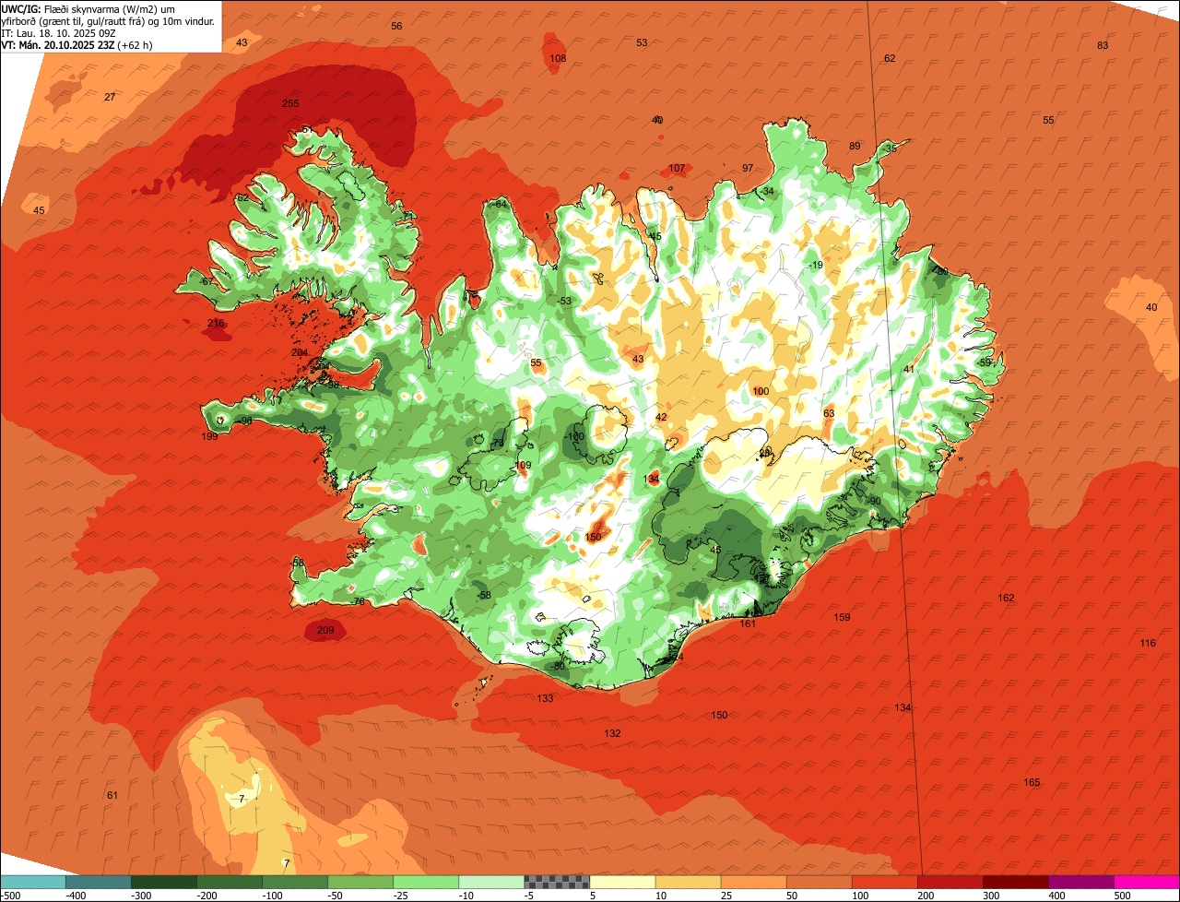Click the map value 116
The width and height of the screenshot is (1180, 902).
click(x=1147, y=643)
